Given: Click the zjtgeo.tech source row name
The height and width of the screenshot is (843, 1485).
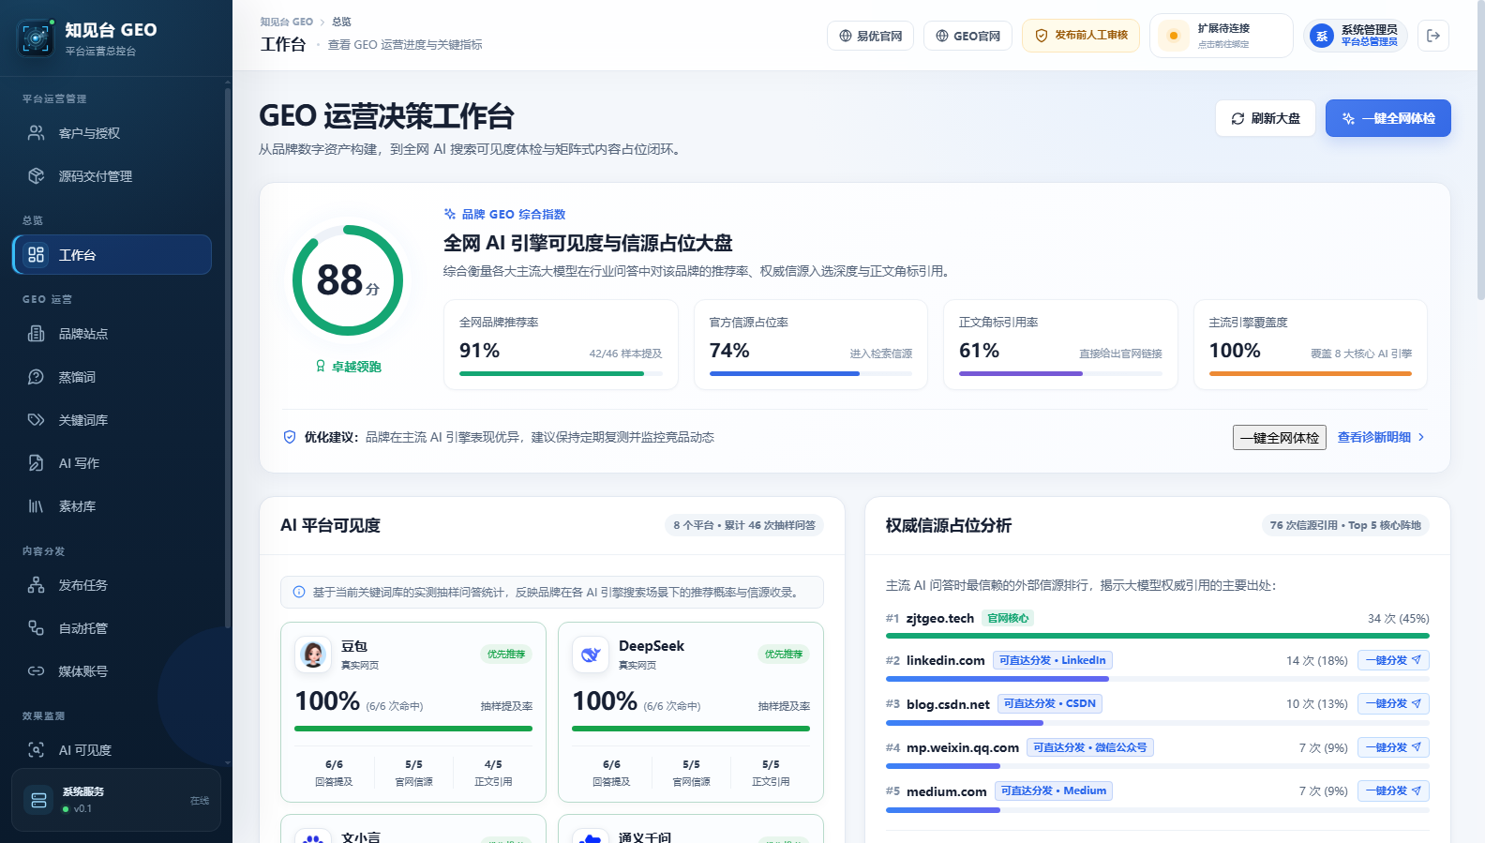Looking at the screenshot, I should pos(939,618).
